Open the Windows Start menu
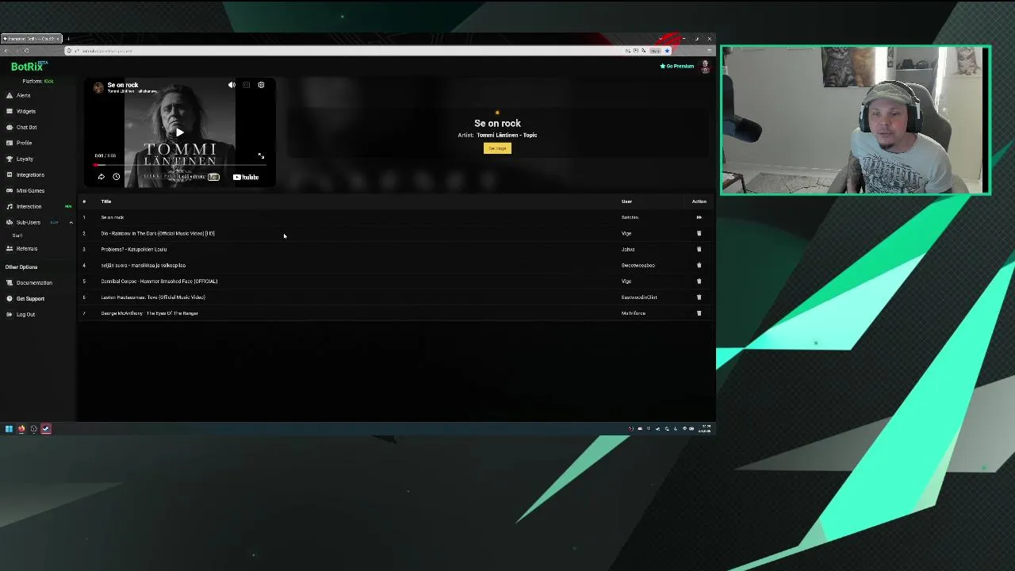1015x571 pixels. click(9, 429)
